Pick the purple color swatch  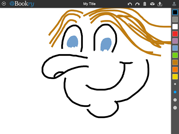[x=175, y=41]
